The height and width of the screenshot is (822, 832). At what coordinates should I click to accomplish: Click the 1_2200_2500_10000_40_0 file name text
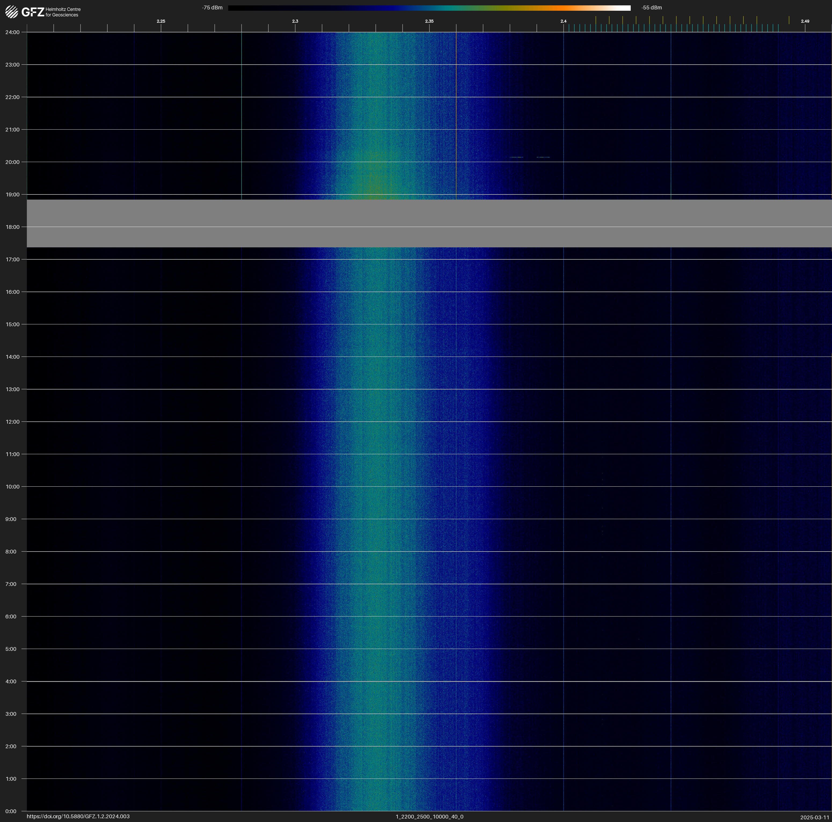[429, 816]
